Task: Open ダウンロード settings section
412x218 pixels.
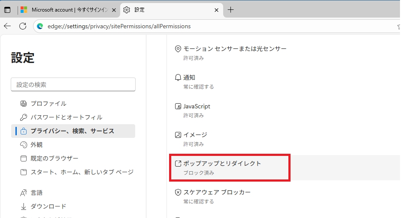Action: [x=48, y=206]
